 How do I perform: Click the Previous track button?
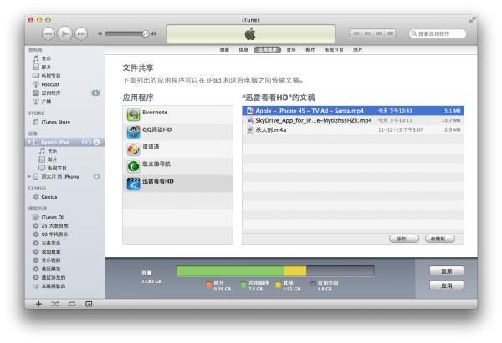click(x=48, y=33)
